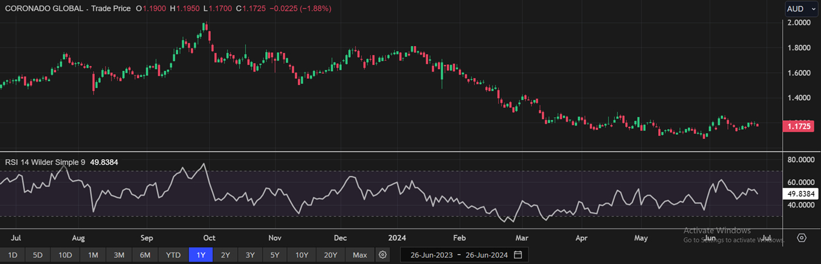Screen dimensions: 821x264
Task: Open the time range settings gear
Action: [383, 255]
